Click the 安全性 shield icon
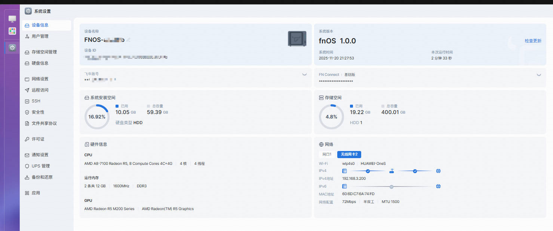This screenshot has height=231, width=553. pos(27,112)
